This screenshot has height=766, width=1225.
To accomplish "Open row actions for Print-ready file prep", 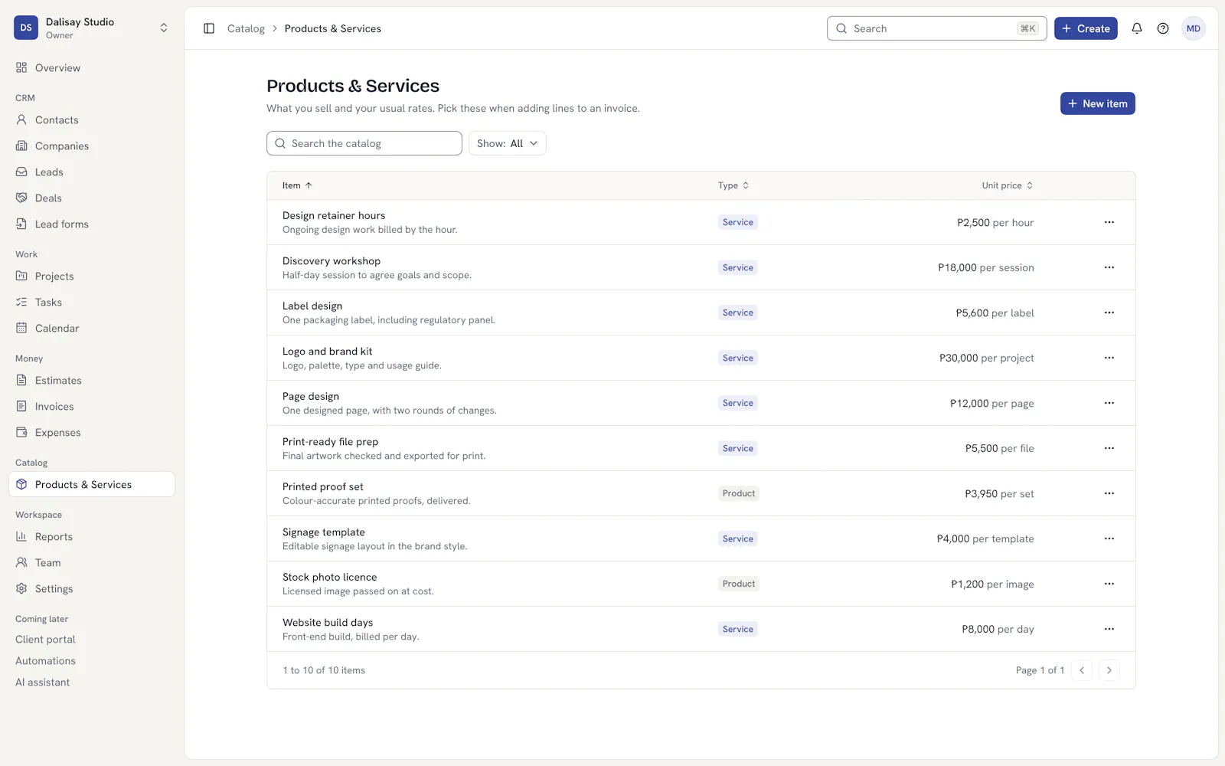I will pos(1109,448).
